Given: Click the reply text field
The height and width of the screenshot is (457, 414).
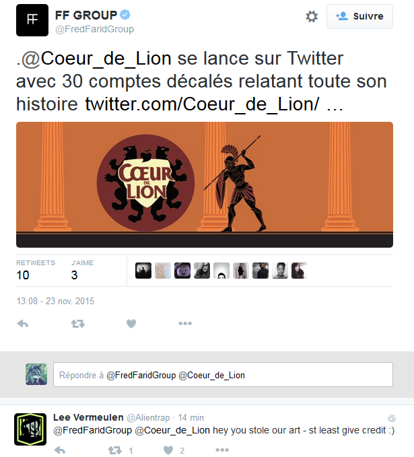Looking at the screenshot, I should pyautogui.click(x=223, y=375).
